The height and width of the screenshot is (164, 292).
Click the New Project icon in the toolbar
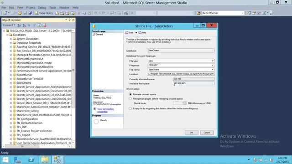click(5, 13)
